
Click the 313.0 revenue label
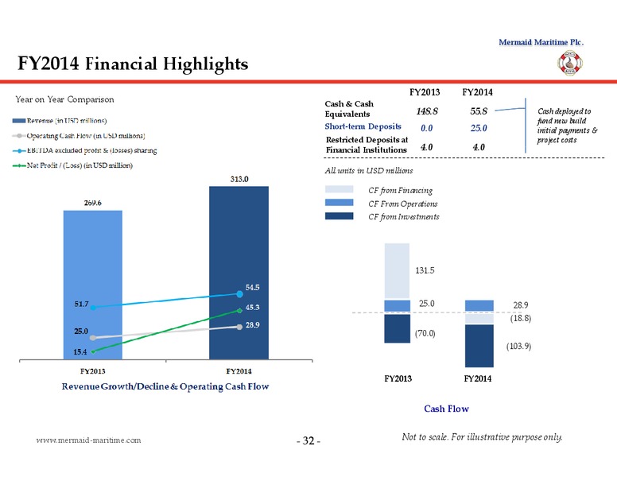pos(239,179)
